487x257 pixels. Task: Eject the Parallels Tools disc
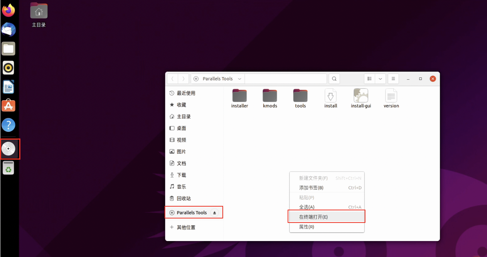pos(215,213)
